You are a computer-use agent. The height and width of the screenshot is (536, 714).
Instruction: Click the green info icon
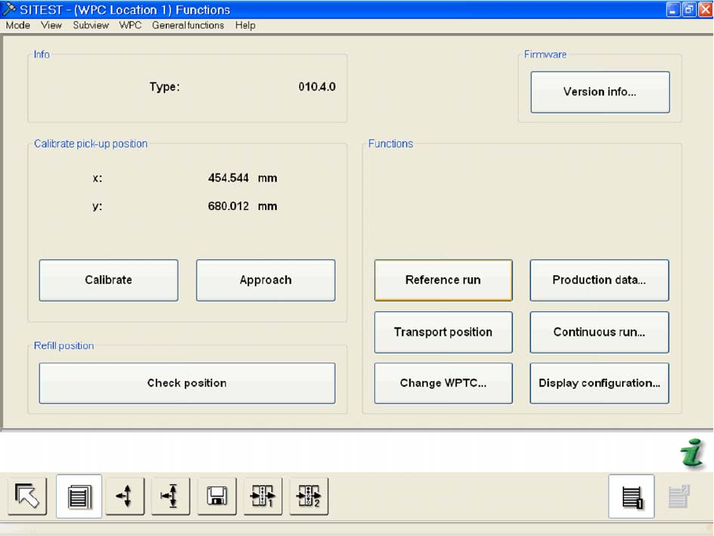(x=692, y=455)
